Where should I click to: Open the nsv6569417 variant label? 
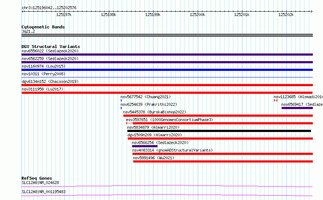click(x=302, y=104)
